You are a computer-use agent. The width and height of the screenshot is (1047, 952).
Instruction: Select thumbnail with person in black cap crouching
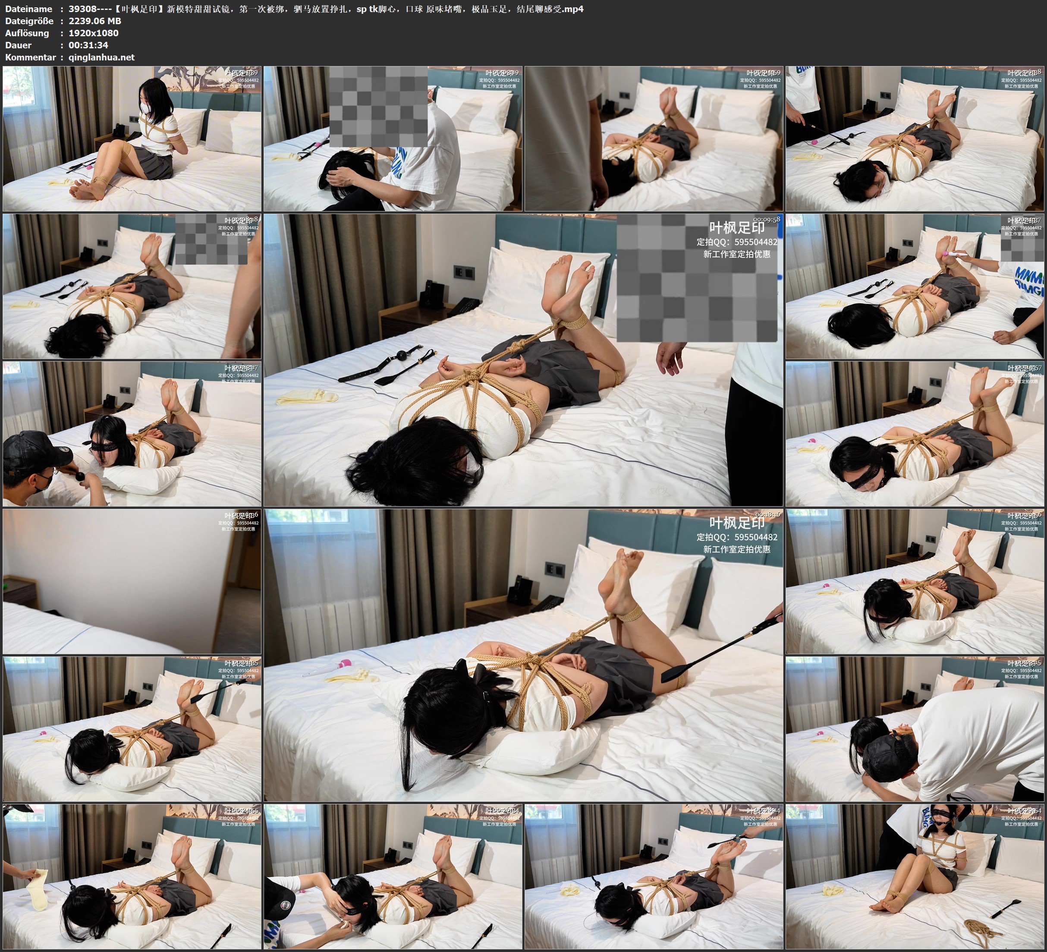pyautogui.click(x=132, y=434)
